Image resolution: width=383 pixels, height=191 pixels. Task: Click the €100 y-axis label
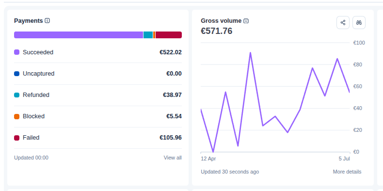pos(359,43)
